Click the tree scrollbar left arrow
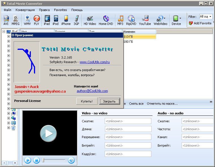 (x=4, y=163)
